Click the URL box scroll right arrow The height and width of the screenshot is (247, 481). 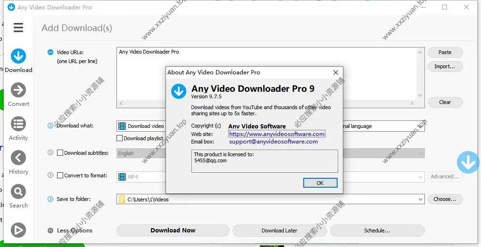(412, 103)
